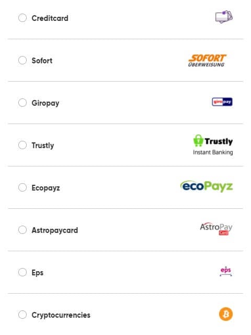Click the credit card stack icon

[x=224, y=17]
